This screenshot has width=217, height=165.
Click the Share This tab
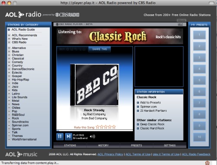point(99,49)
